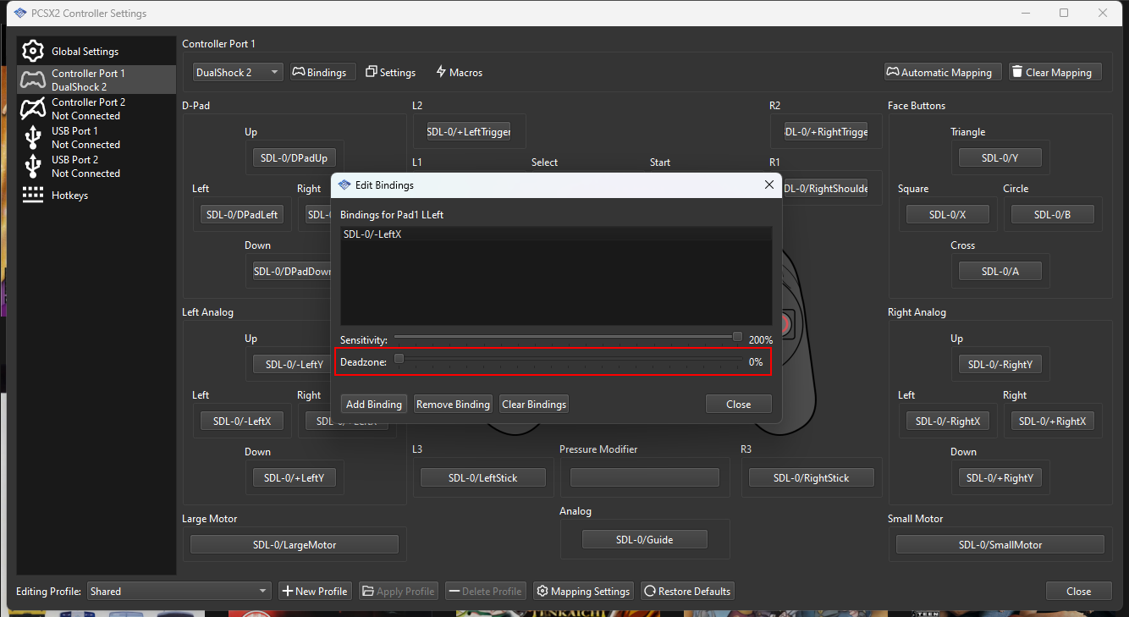Click the Settings tab window icon

371,72
